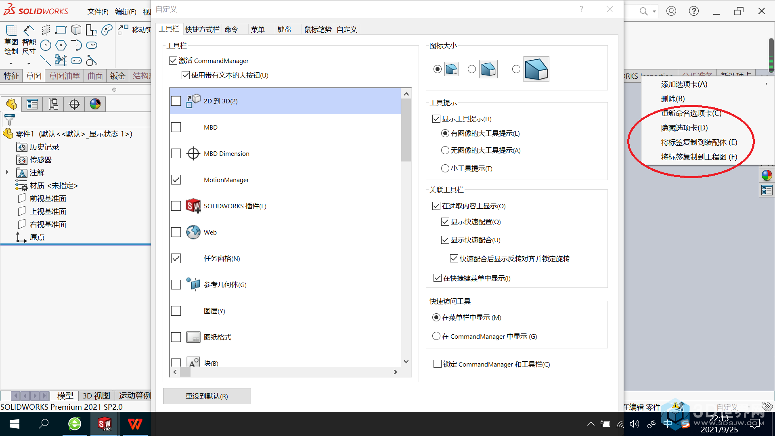Click the SOLIDWORKS add-ins toolbar icon
The height and width of the screenshot is (436, 775).
point(193,206)
